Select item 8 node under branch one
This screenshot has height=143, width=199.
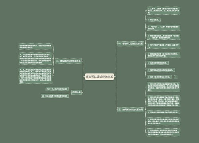pyautogui.click(x=159, y=77)
